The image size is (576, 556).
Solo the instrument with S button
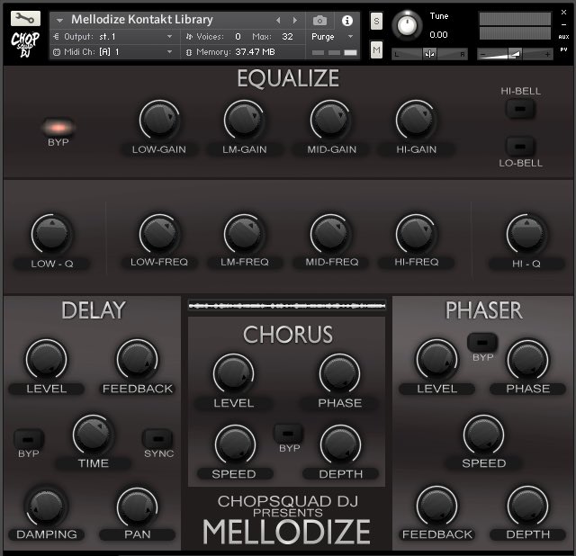click(376, 22)
